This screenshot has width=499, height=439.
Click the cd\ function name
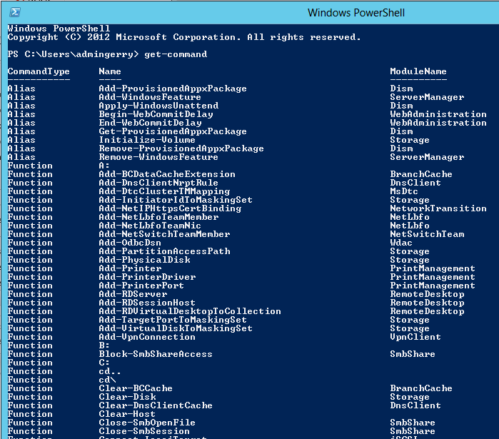(107, 380)
